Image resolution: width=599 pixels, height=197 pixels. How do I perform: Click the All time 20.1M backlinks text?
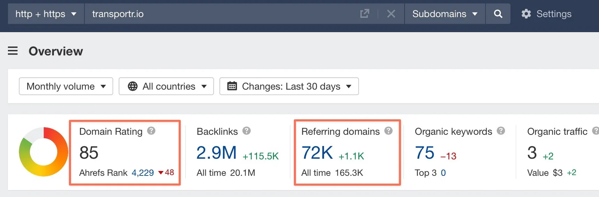[x=226, y=173]
